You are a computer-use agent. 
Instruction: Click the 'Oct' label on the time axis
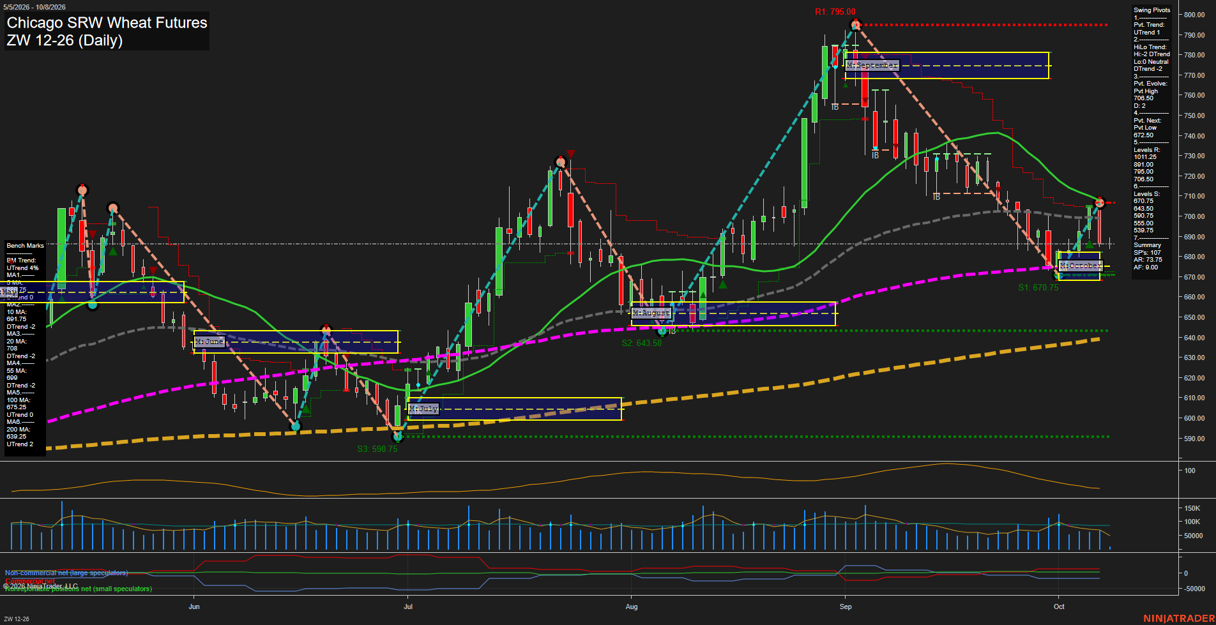tap(1059, 606)
